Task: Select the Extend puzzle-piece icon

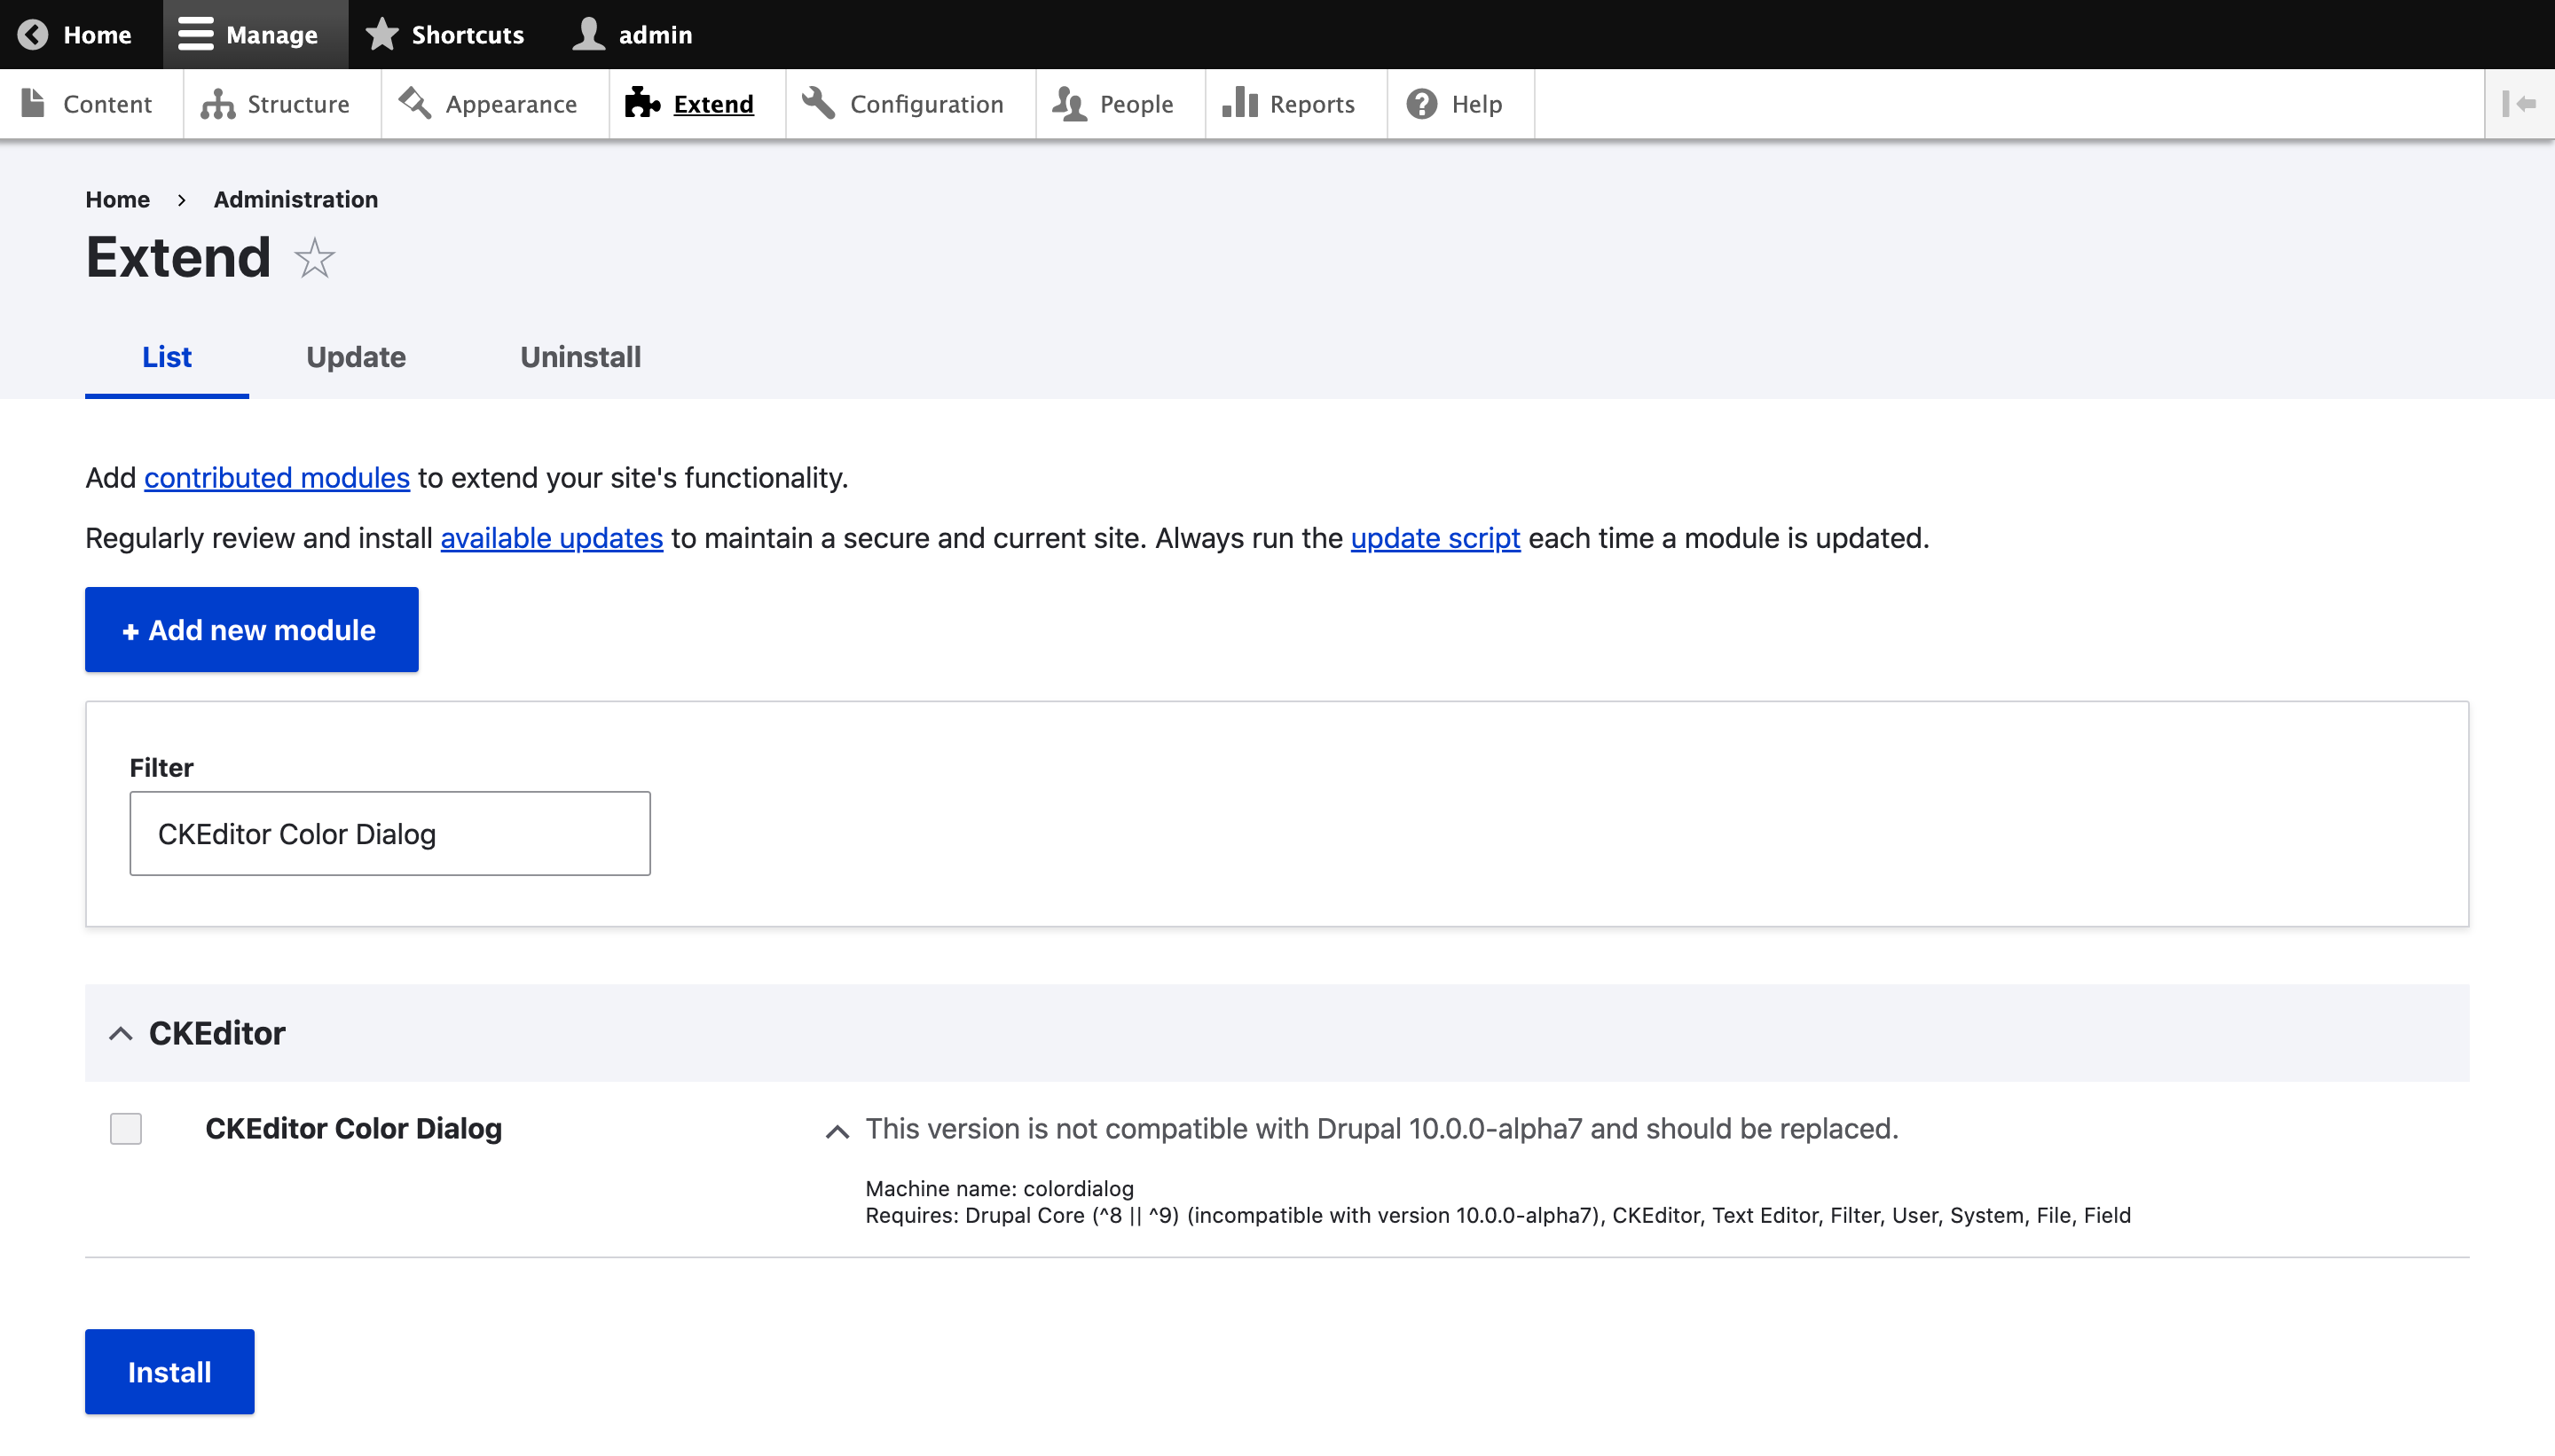Action: (641, 103)
